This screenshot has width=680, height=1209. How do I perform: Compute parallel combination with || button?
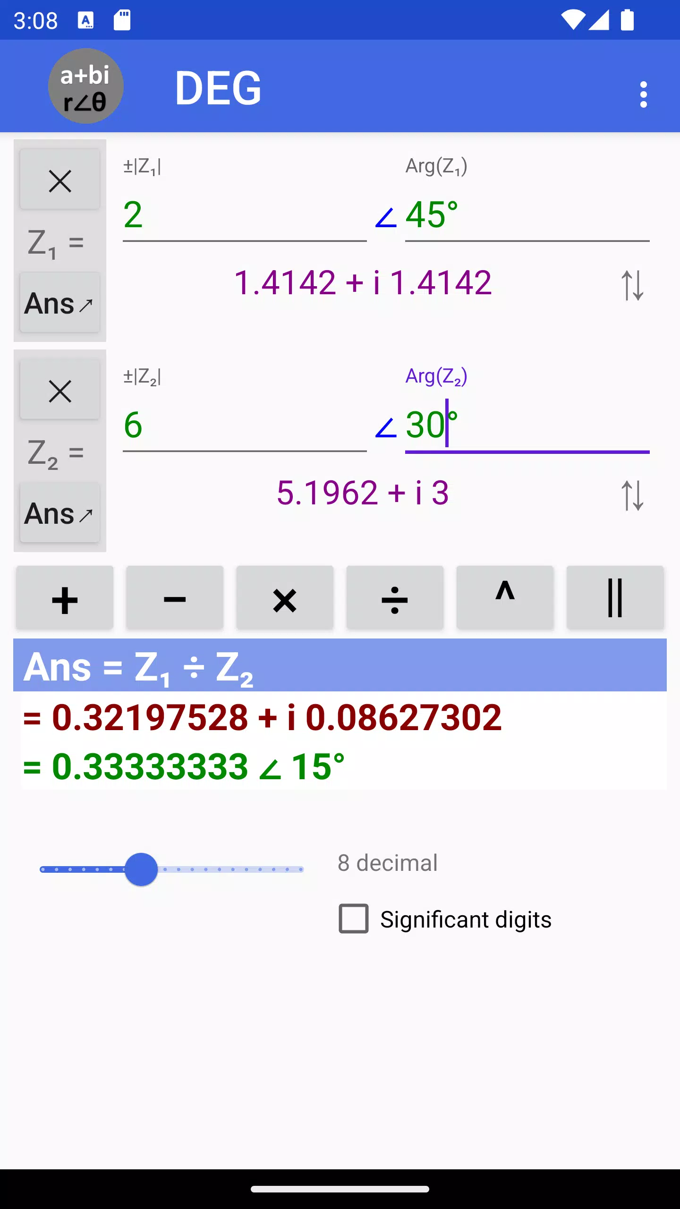click(x=615, y=598)
